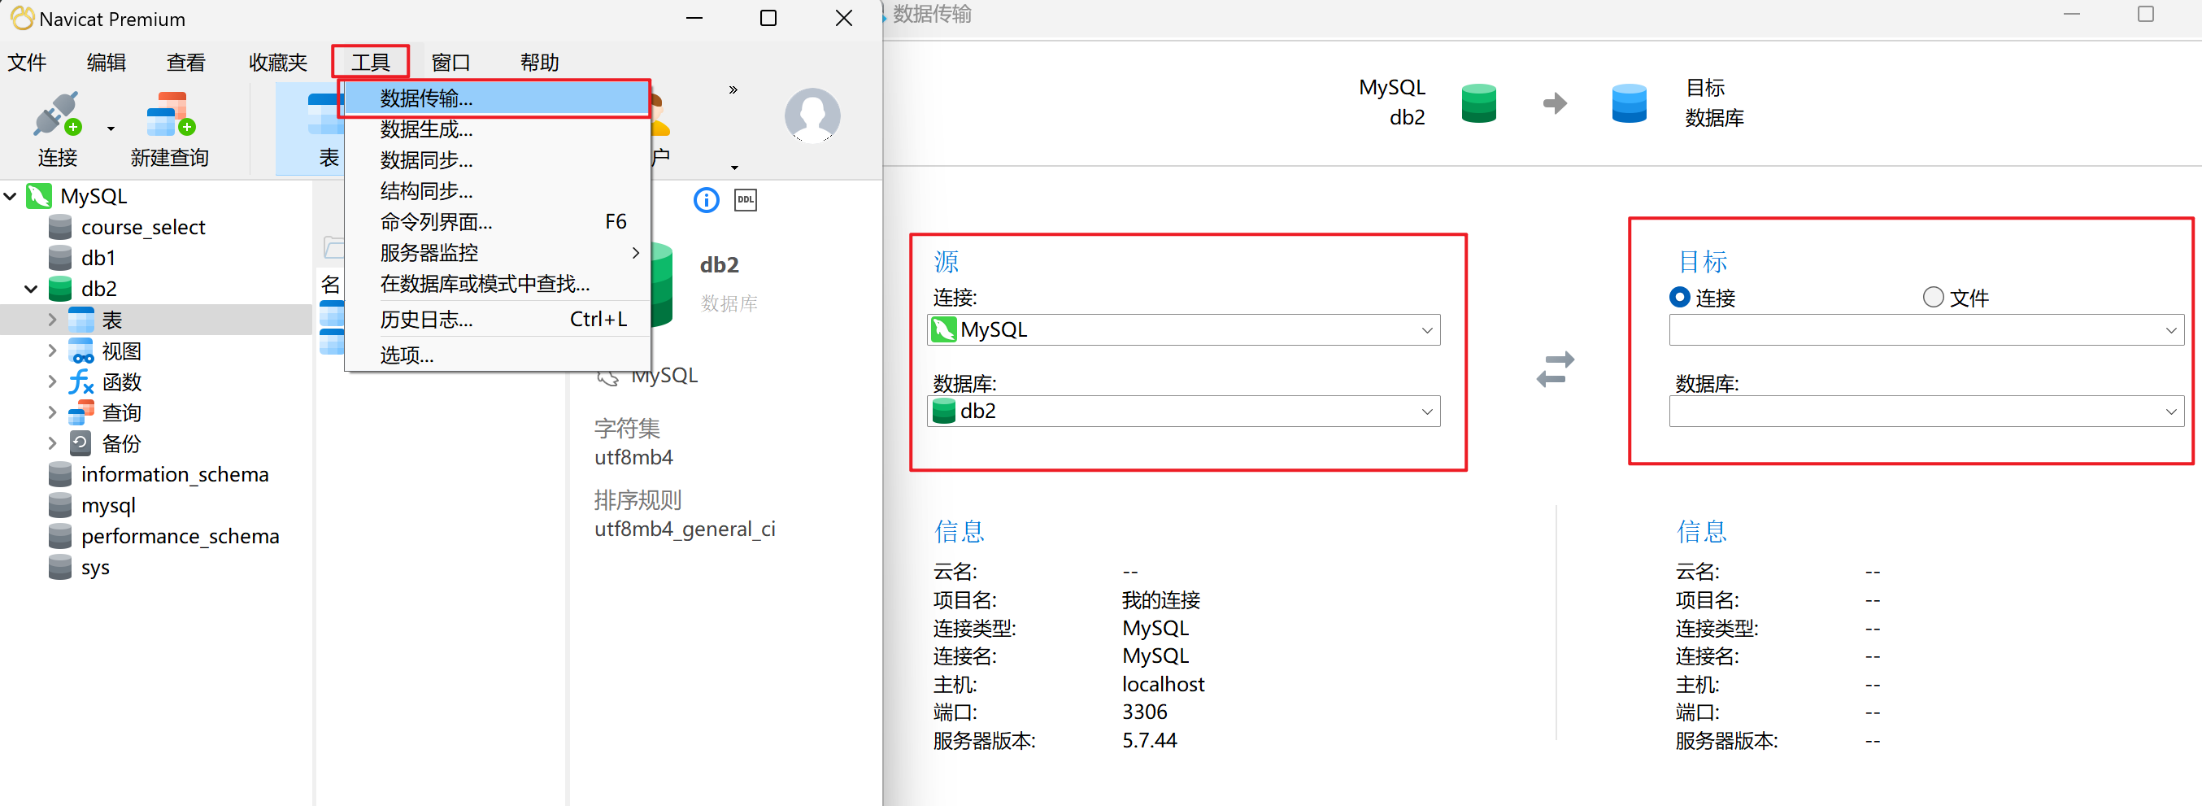Image resolution: width=2202 pixels, height=806 pixels.
Task: Open 选项... menu item
Action: (x=496, y=354)
